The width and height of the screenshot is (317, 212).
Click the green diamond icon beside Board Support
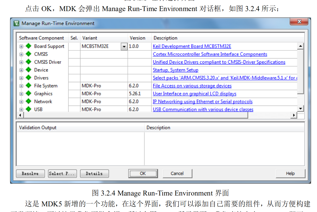pos(28,46)
